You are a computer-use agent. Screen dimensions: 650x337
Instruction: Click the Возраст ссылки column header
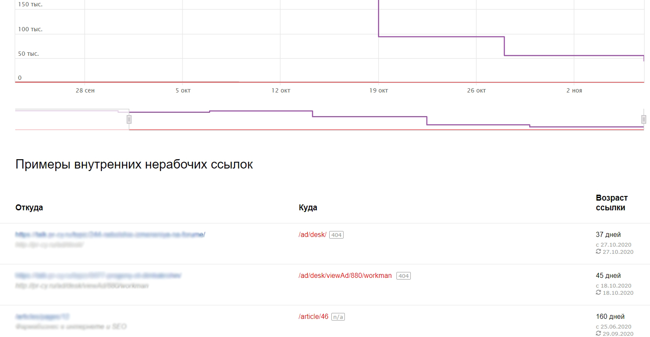[611, 203]
